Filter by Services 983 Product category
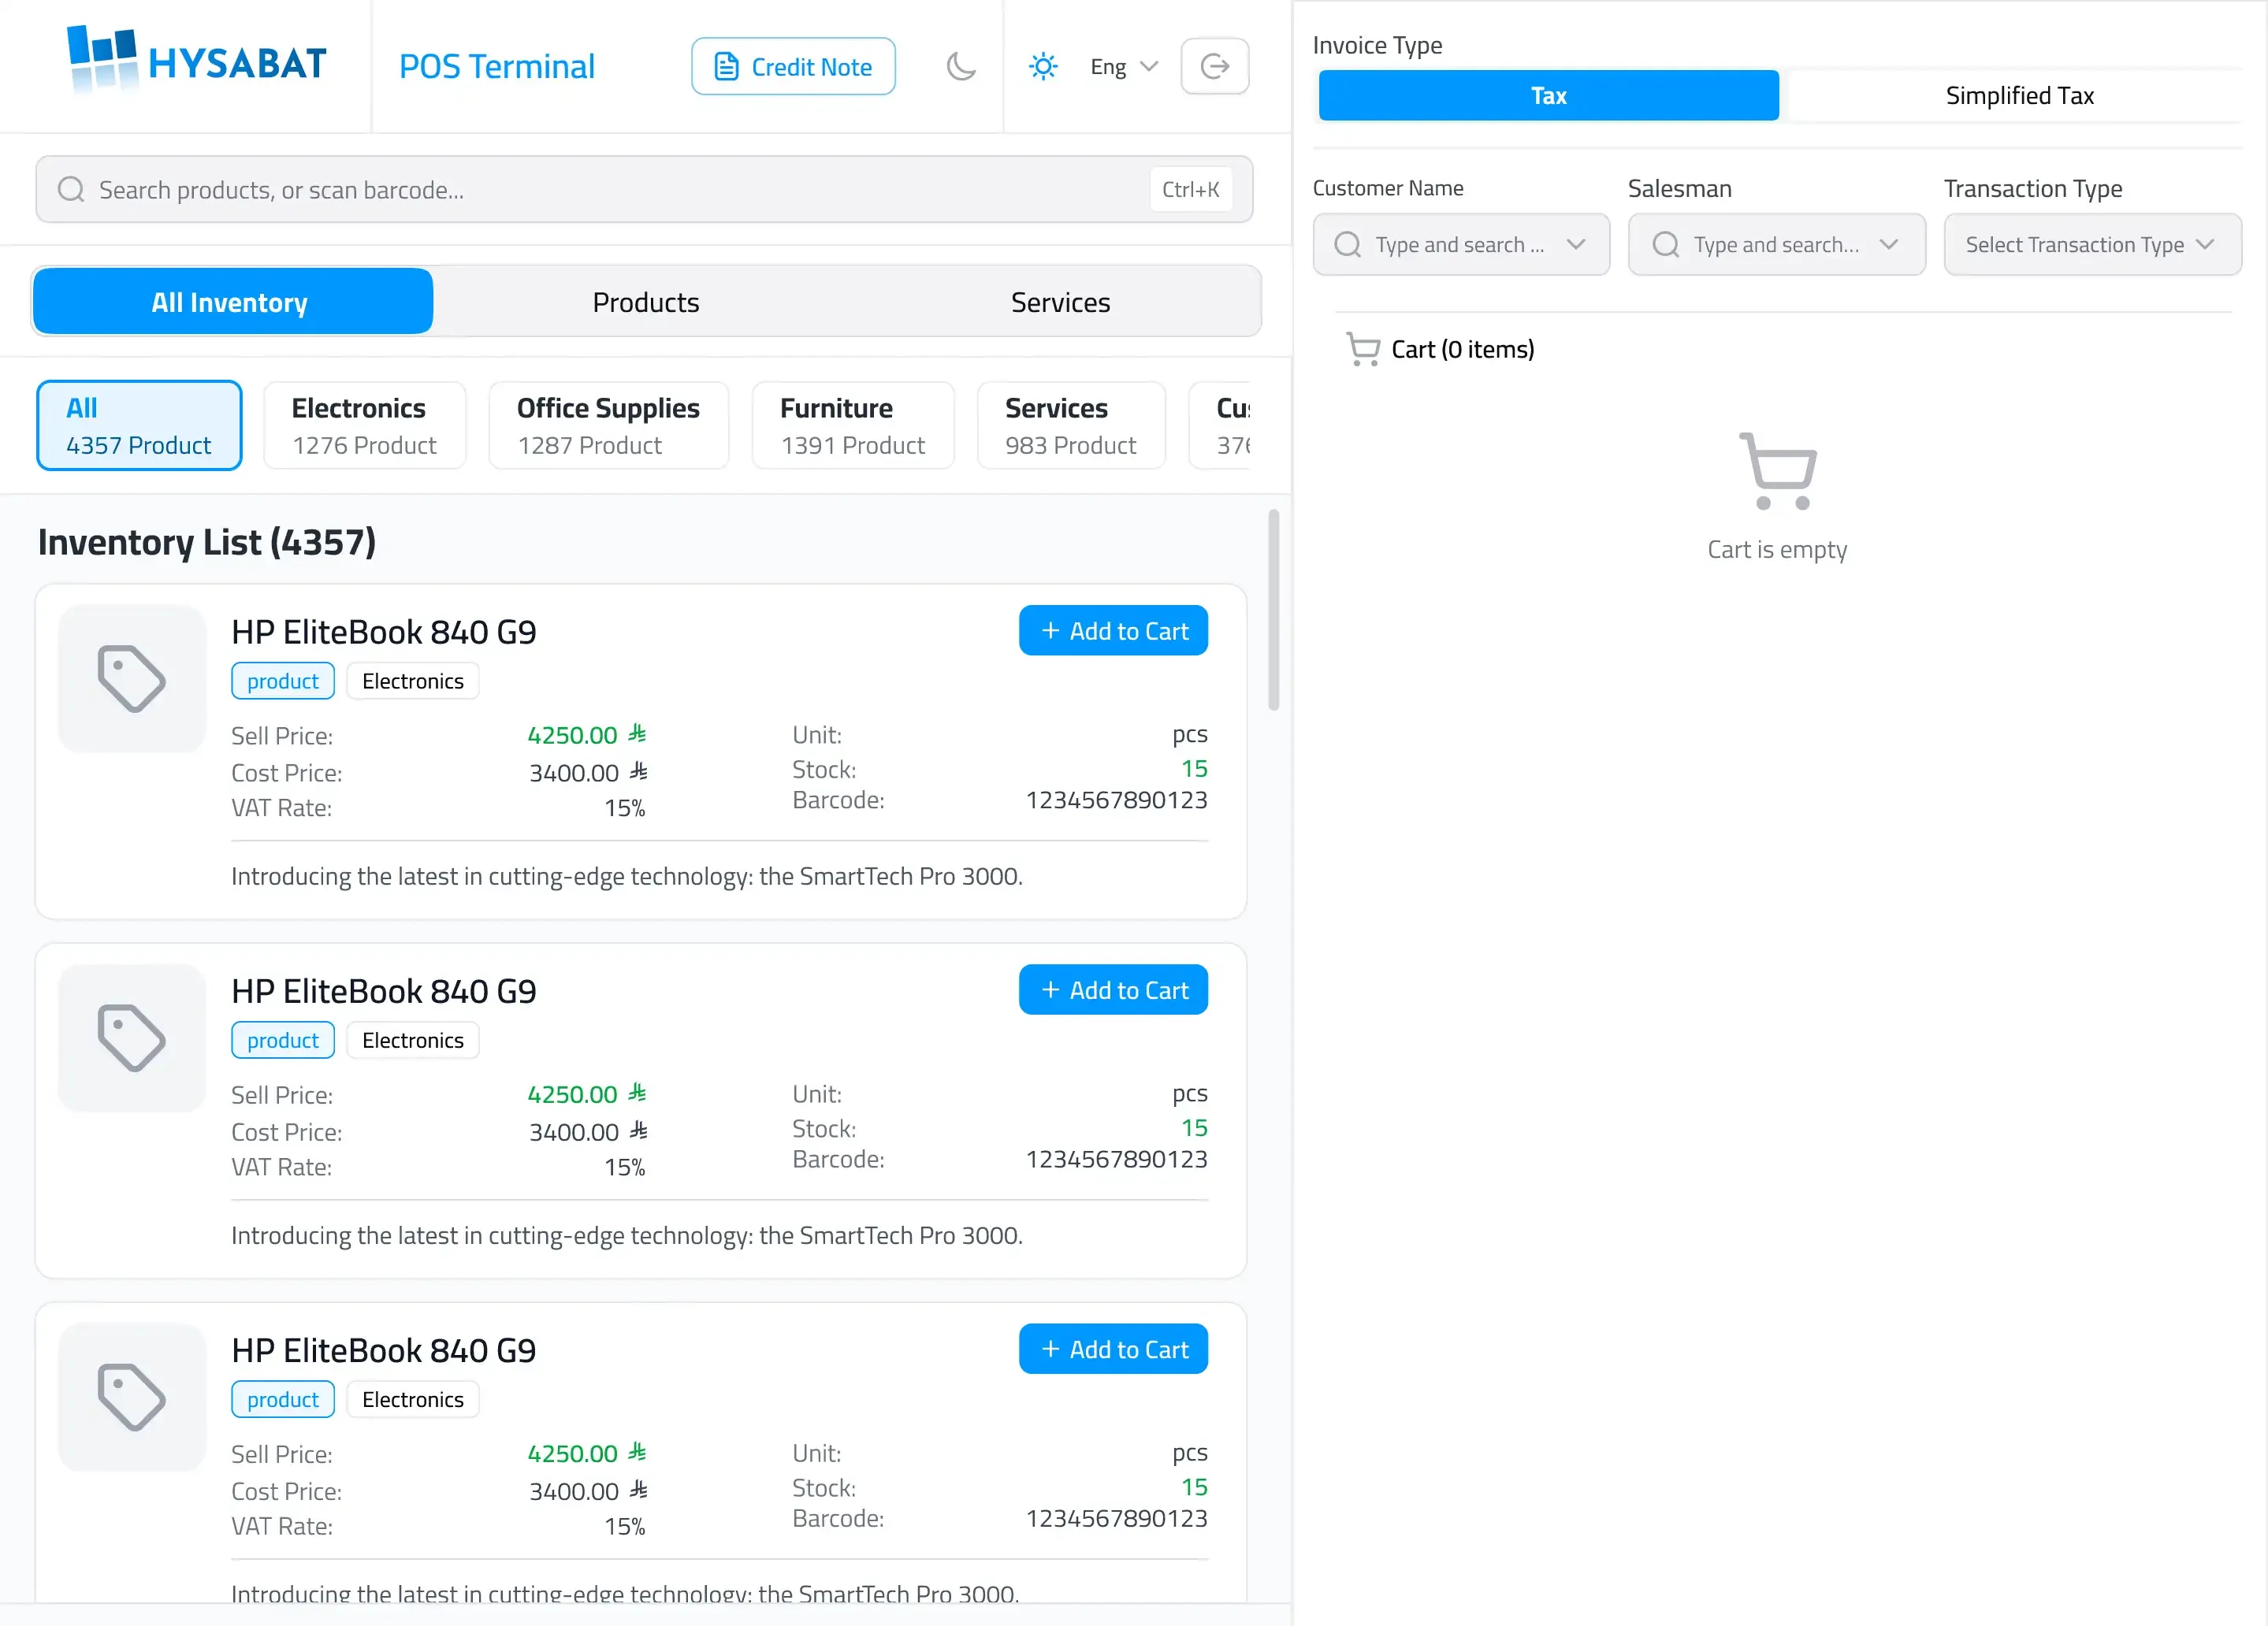2268x1626 pixels. pyautogui.click(x=1071, y=425)
